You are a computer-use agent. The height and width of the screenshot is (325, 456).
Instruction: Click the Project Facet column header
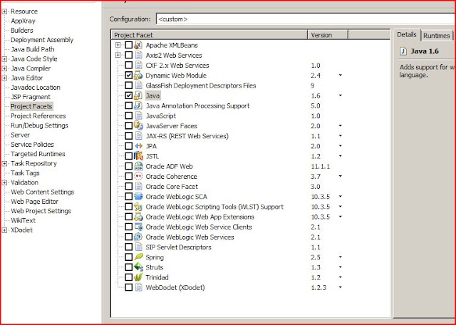click(209, 35)
